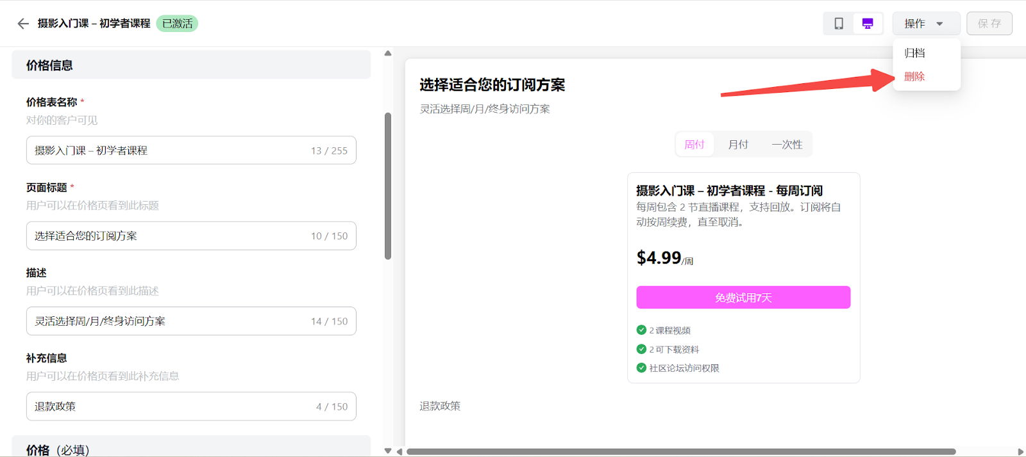Switch to mobile preview icon
Image resolution: width=1026 pixels, height=457 pixels.
pyautogui.click(x=838, y=24)
